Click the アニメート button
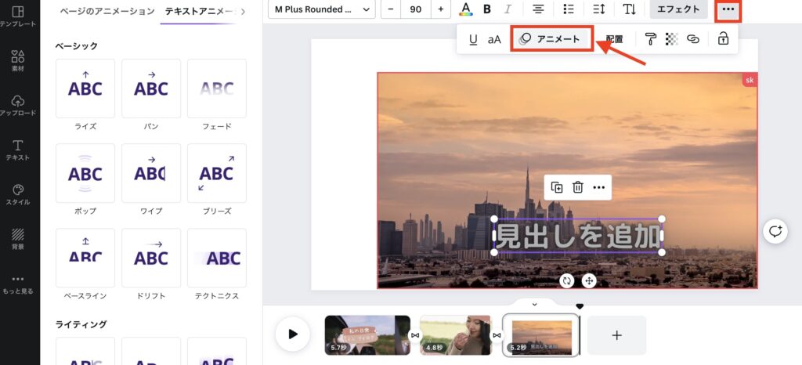Image resolution: width=802 pixels, height=365 pixels. [x=552, y=39]
